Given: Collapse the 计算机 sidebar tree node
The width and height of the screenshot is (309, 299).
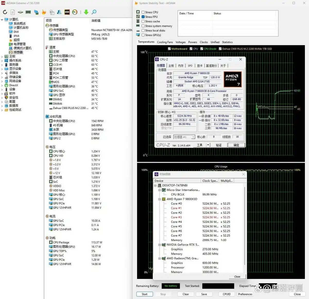Looking at the screenshot, I should [x=2, y=19].
